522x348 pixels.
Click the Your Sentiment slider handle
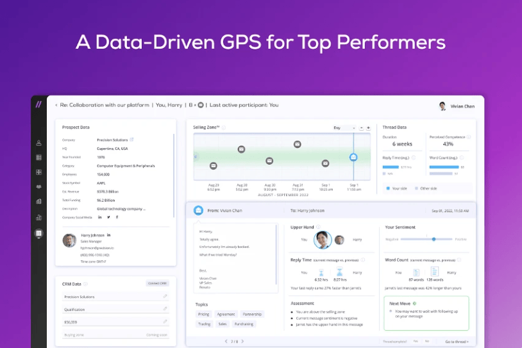pyautogui.click(x=434, y=239)
